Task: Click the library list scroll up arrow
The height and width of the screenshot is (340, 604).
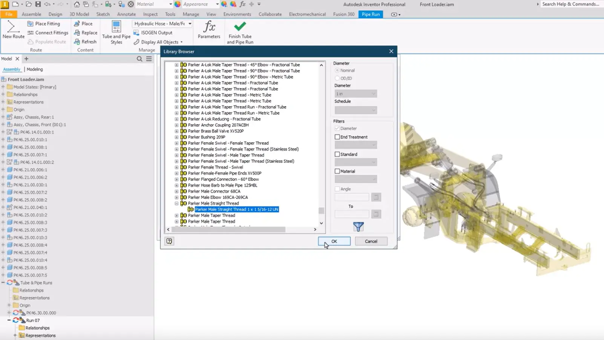Action: (321, 65)
